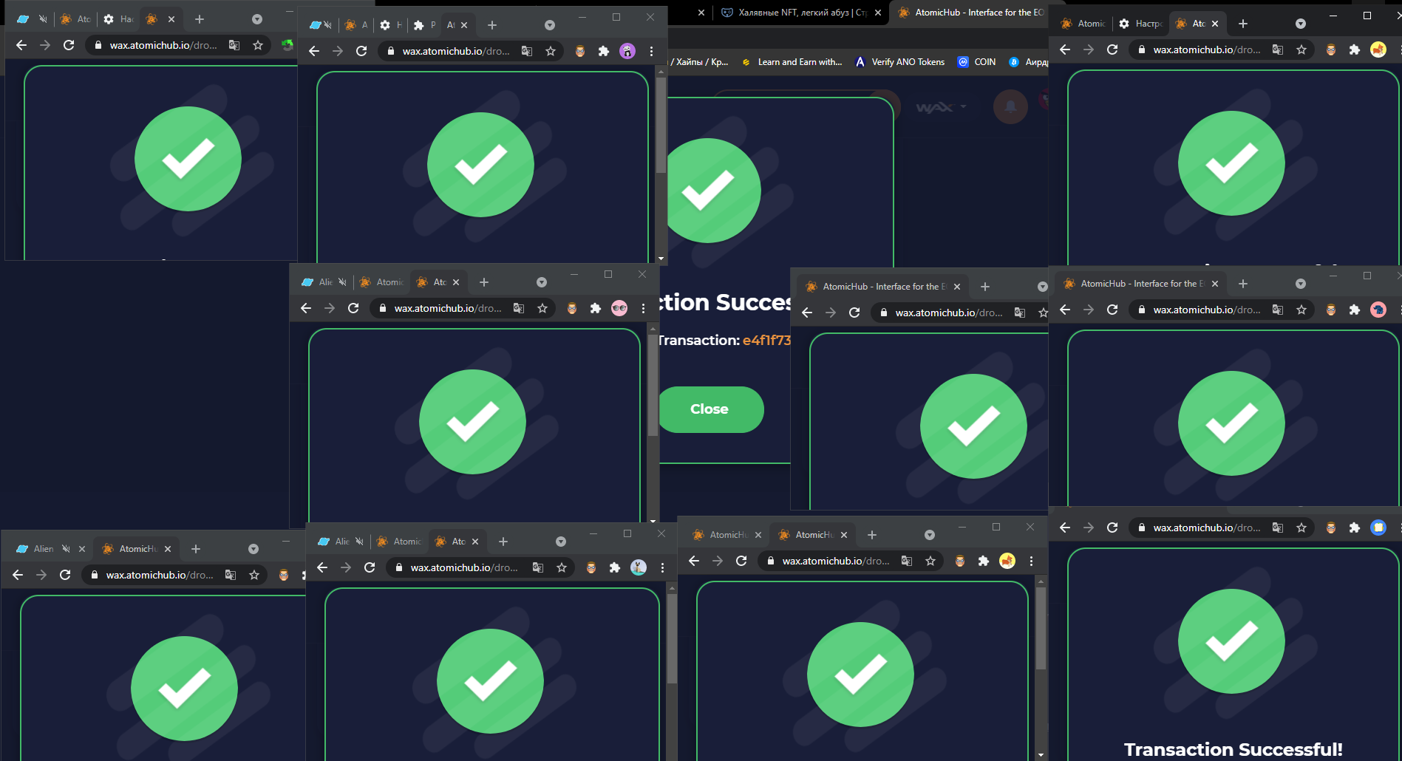The image size is (1402, 761).
Task: Click yellow profile avatar in window with Настр tab
Action: pyautogui.click(x=1378, y=50)
